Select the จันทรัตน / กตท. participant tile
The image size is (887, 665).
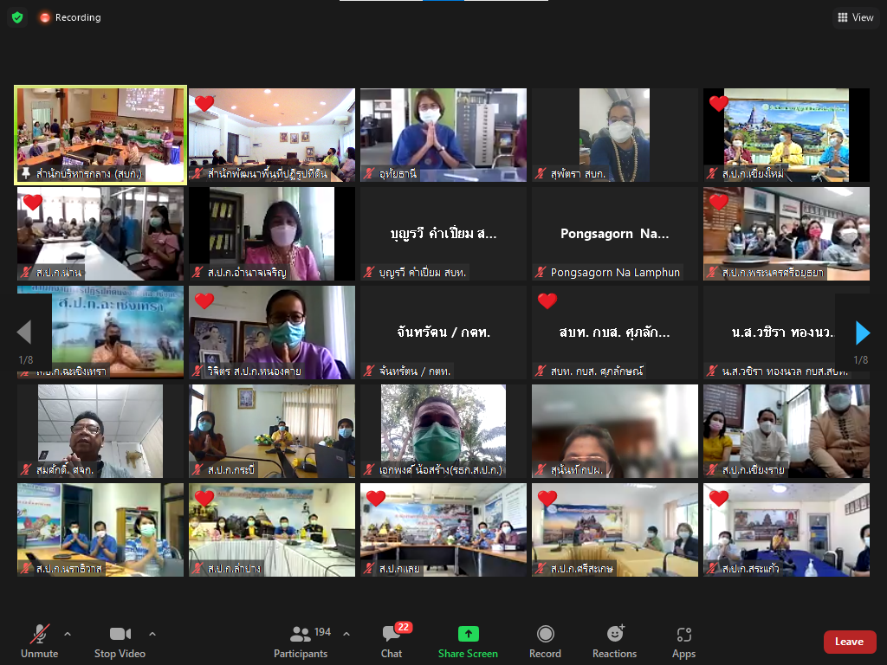point(443,332)
